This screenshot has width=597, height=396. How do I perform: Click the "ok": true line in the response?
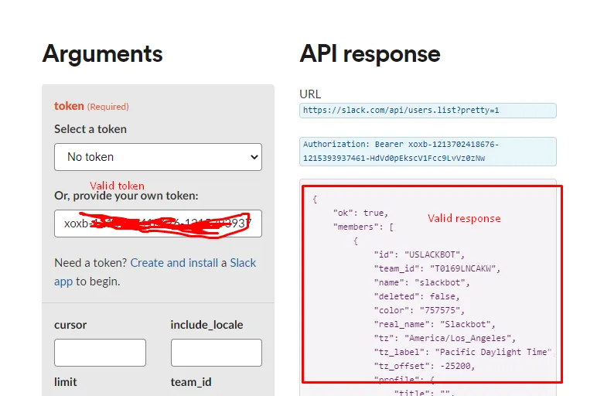tap(360, 213)
